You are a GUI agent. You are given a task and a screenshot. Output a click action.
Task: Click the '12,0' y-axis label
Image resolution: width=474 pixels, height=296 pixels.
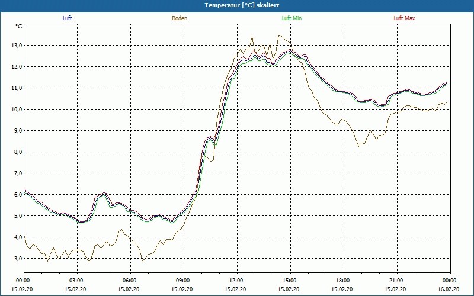(17, 67)
